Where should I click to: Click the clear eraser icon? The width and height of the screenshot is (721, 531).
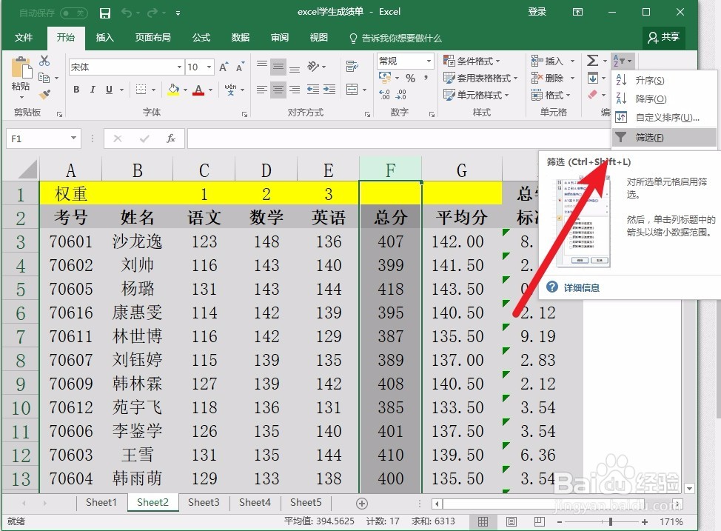click(593, 95)
